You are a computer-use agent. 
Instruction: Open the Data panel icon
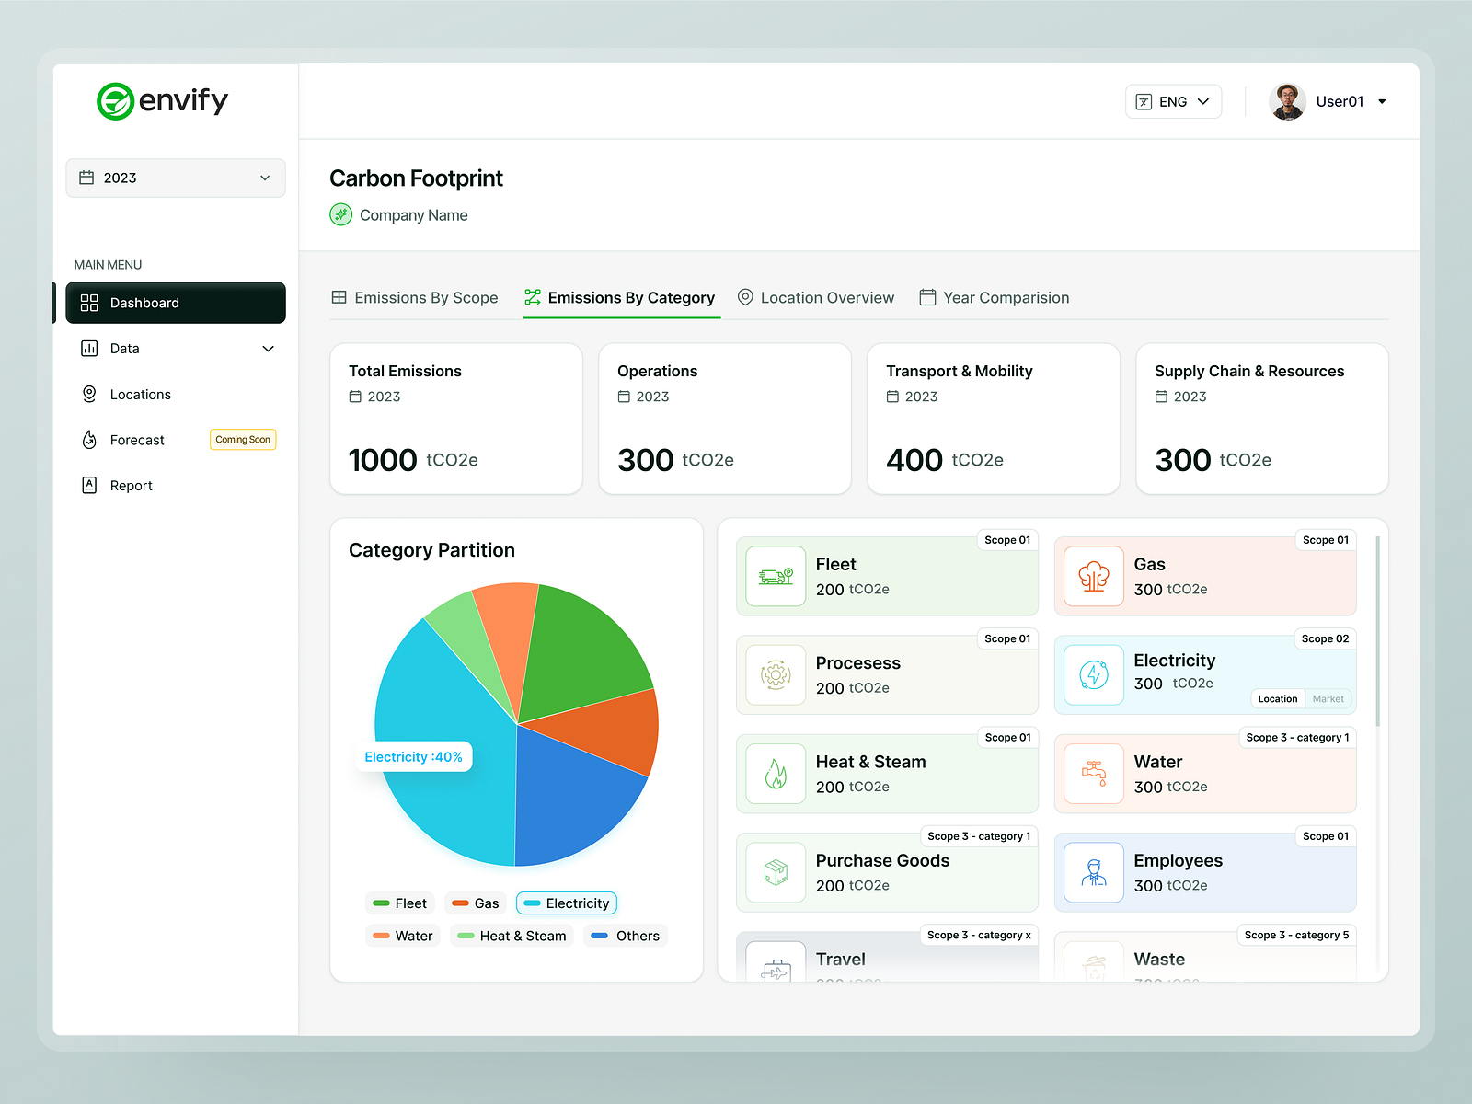tap(89, 348)
